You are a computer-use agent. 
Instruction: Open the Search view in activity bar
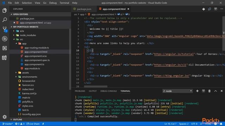click(x=5, y=20)
